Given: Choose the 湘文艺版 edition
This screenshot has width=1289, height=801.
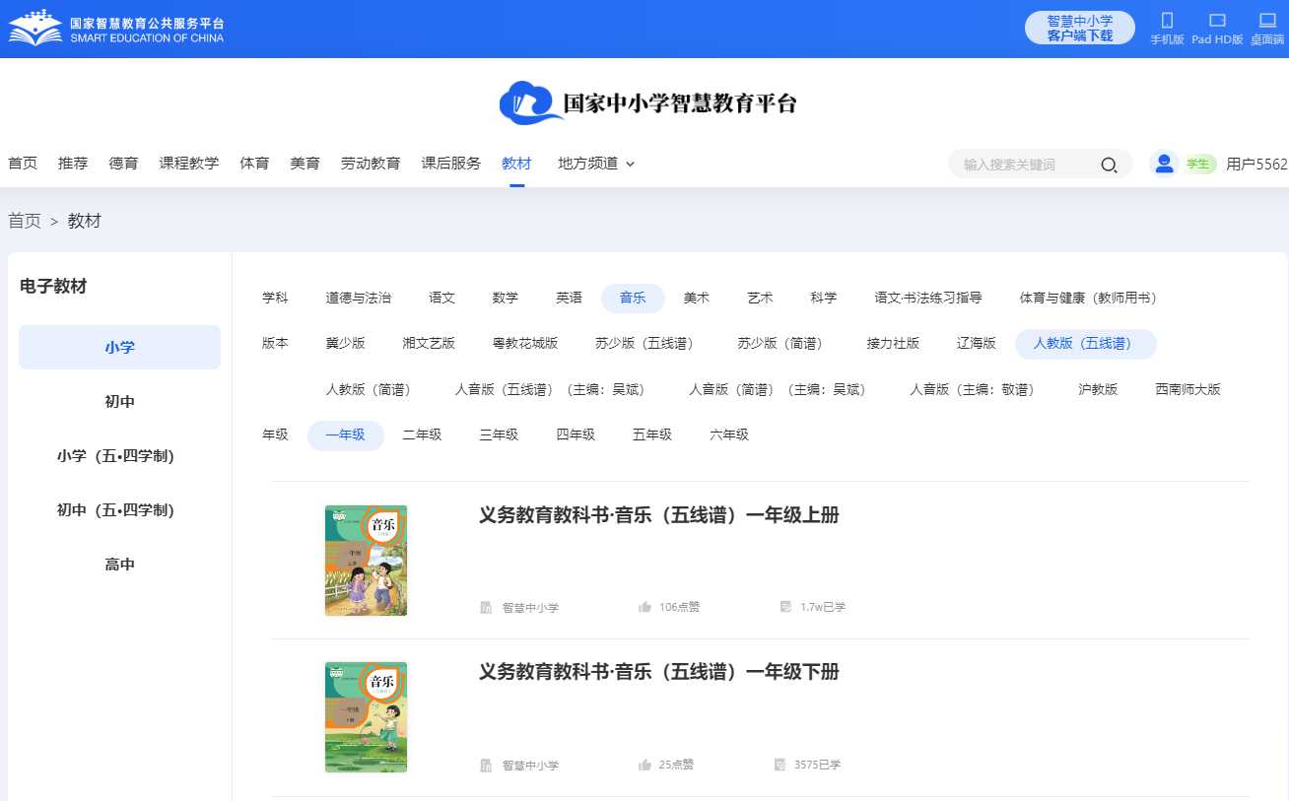Looking at the screenshot, I should 429,344.
